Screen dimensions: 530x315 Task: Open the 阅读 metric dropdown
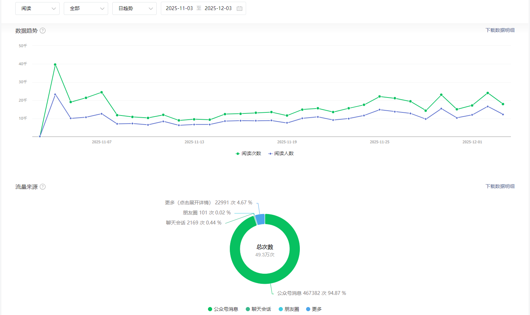coord(37,8)
